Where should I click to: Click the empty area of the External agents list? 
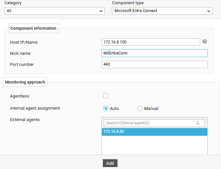tap(154, 145)
